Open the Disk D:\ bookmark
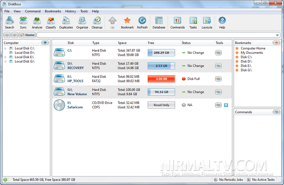This screenshot has width=284, height=185. click(x=246, y=61)
